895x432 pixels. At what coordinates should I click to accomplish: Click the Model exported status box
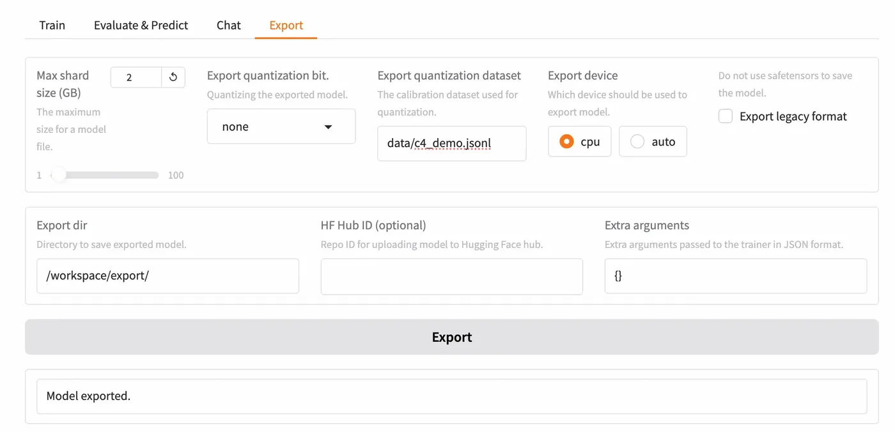coord(451,396)
